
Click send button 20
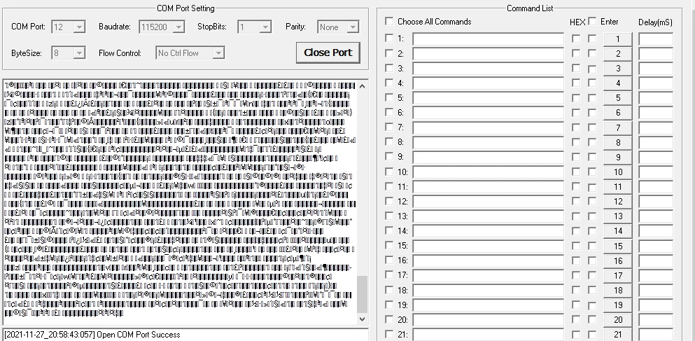[618, 320]
